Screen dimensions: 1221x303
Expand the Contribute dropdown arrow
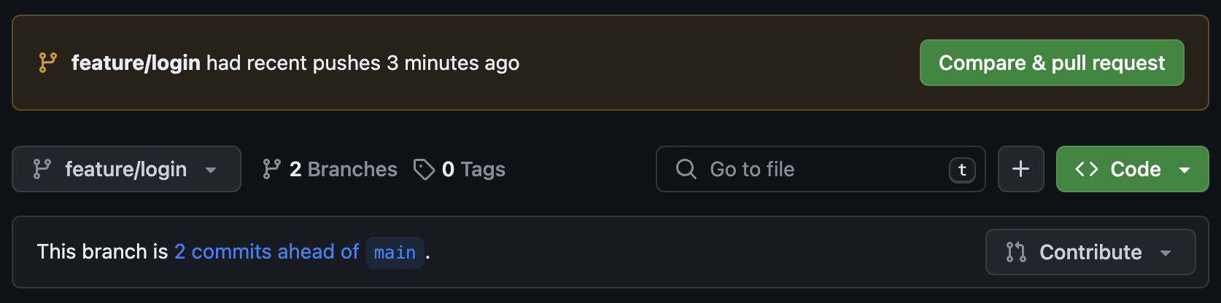tap(1166, 253)
